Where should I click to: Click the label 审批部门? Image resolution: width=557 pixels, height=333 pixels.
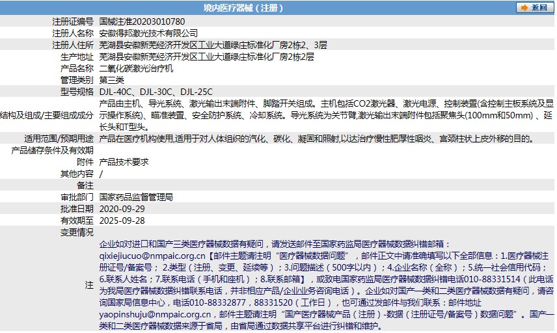(77, 197)
